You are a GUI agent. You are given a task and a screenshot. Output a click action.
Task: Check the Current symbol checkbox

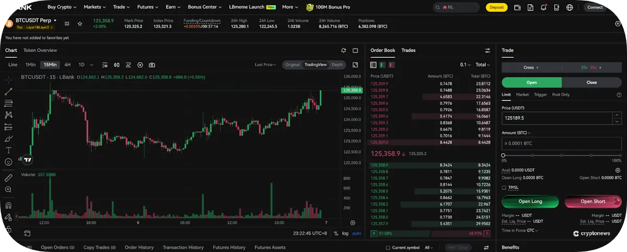388,247
